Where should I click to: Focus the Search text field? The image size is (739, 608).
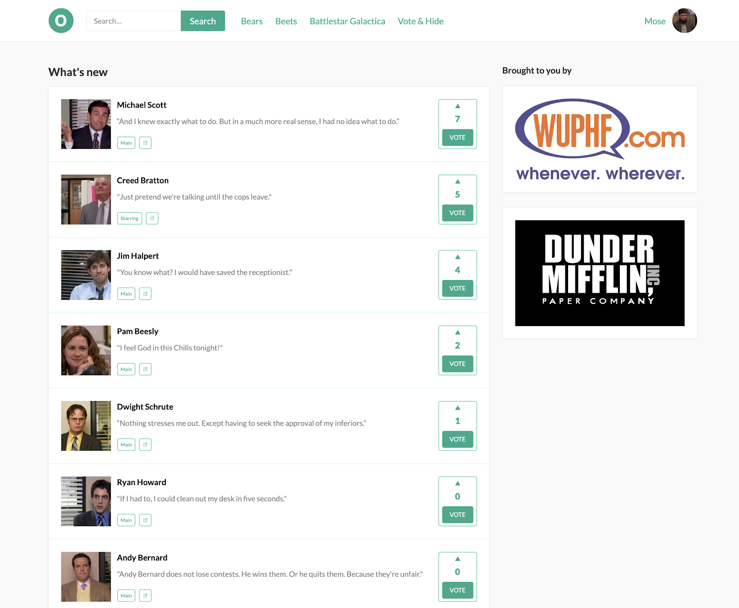point(133,21)
